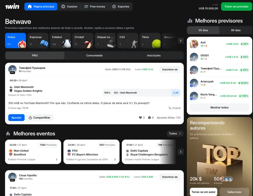The height and width of the screenshot is (196, 253).
Task: Click 136 inscritos under Cesar hipolito
Action: (26, 179)
